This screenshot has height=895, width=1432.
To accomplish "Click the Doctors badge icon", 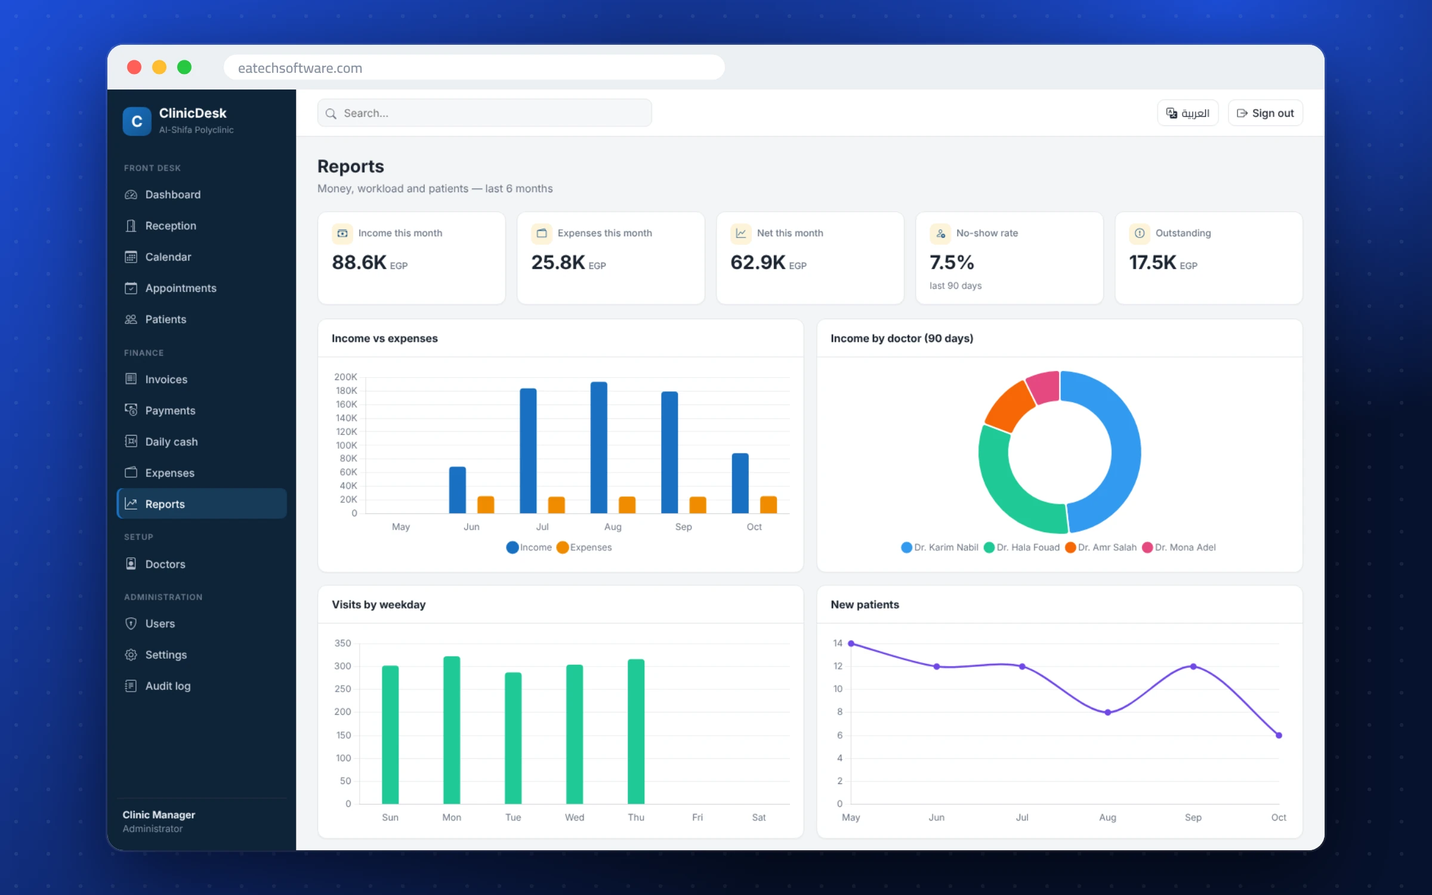I will (131, 564).
